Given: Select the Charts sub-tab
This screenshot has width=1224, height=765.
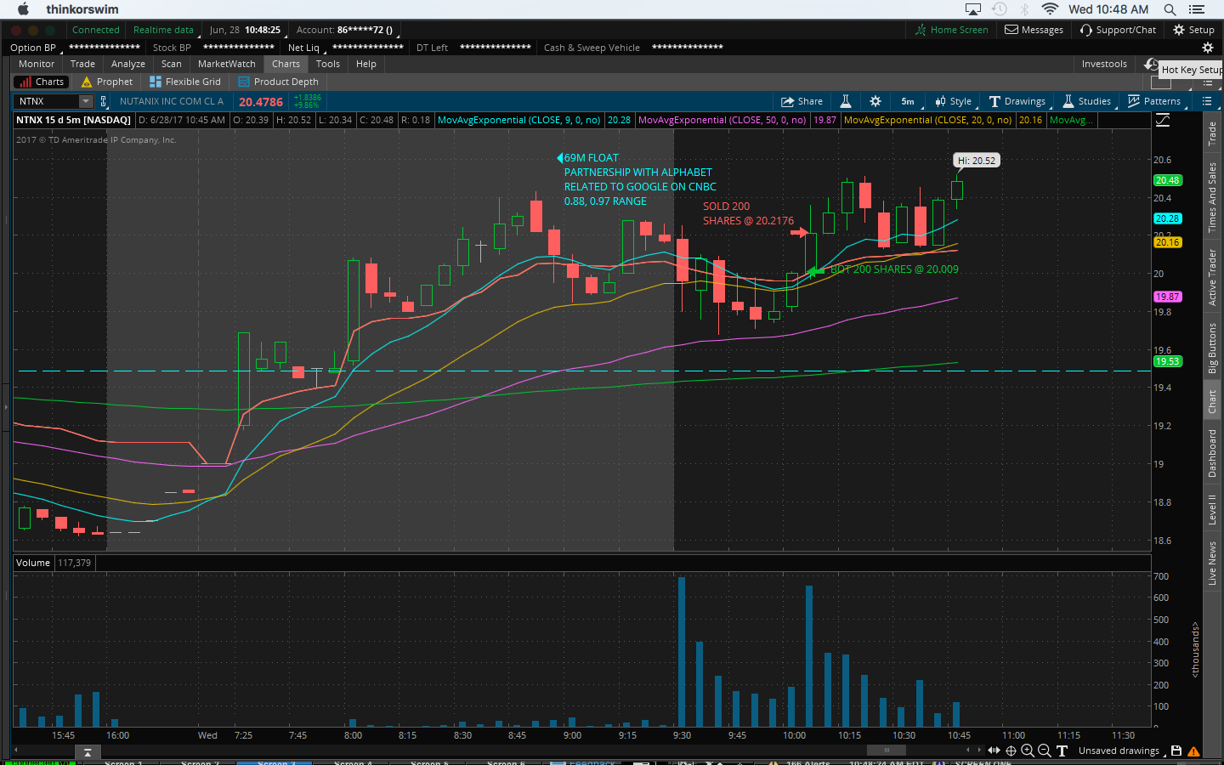Looking at the screenshot, I should (x=41, y=82).
